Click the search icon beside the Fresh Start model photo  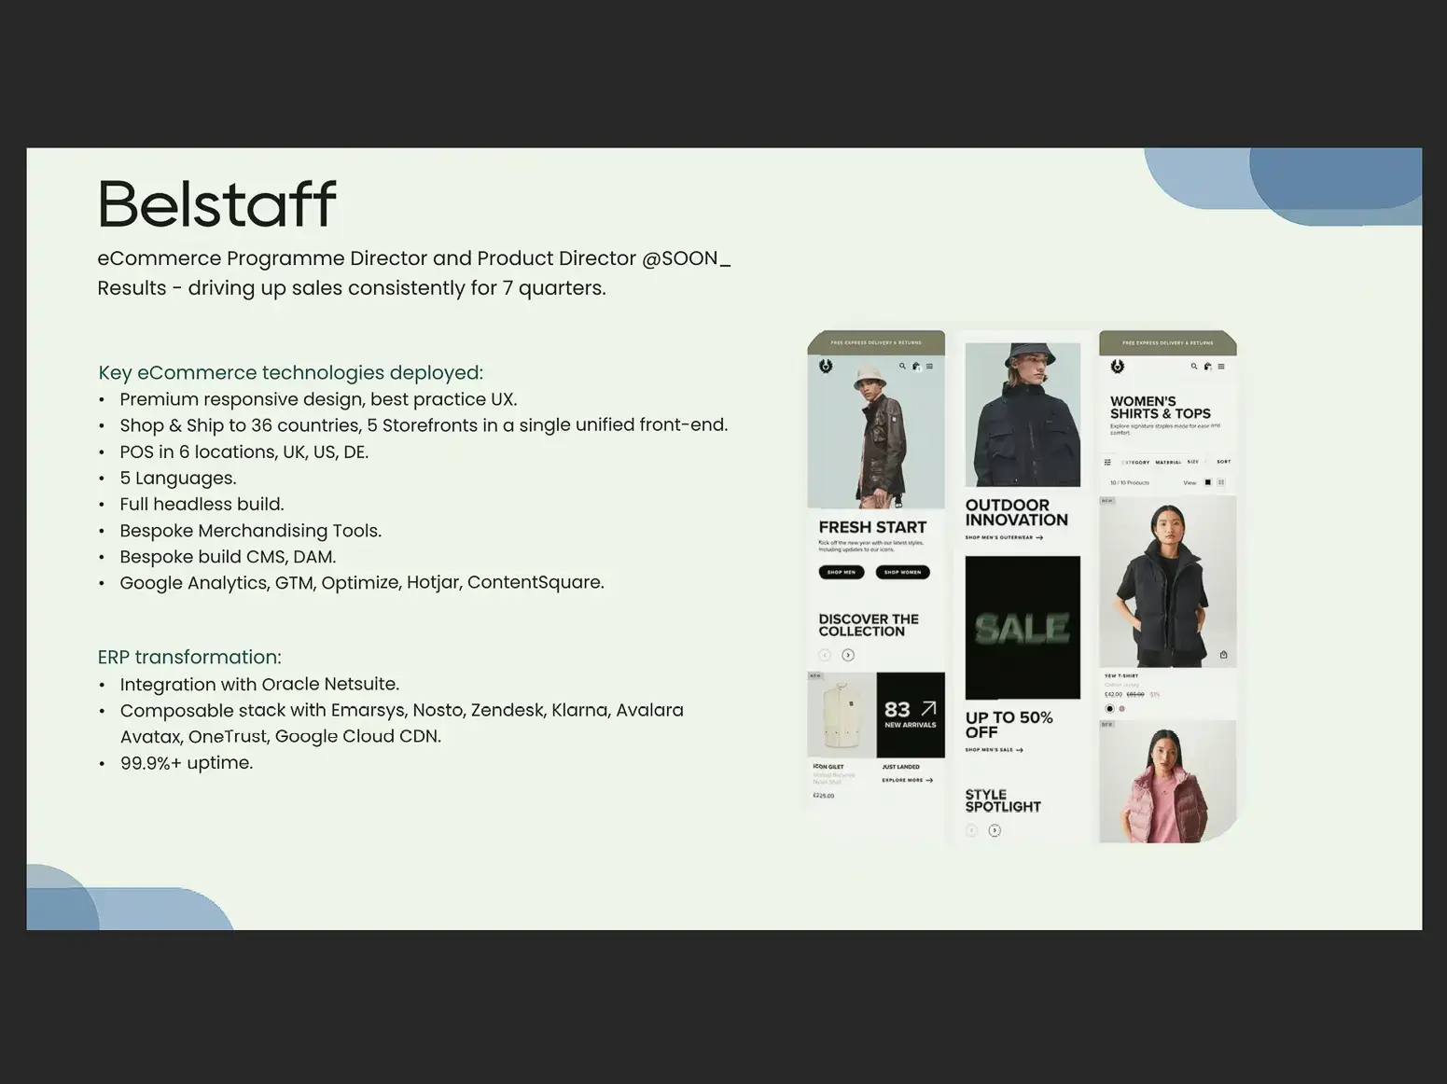coord(902,367)
